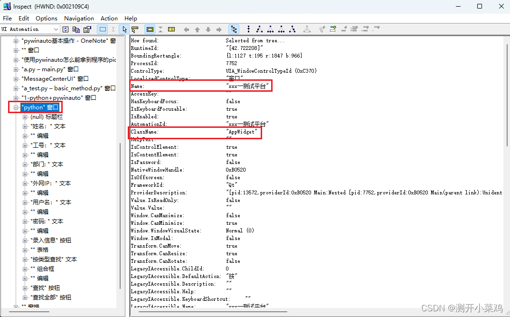
Task: Click the properties pane horizontal scrollbar
Action: pos(213,312)
